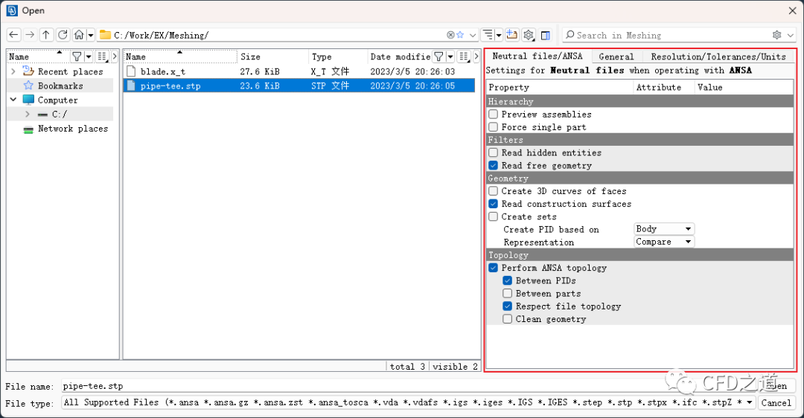Uncheck Between PIDs option

pyautogui.click(x=508, y=280)
